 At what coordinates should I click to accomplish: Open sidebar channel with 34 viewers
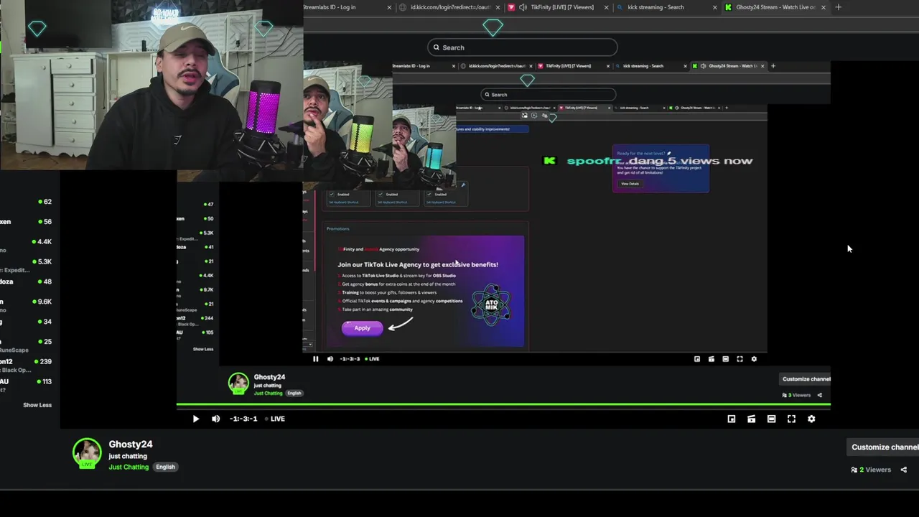[26, 322]
